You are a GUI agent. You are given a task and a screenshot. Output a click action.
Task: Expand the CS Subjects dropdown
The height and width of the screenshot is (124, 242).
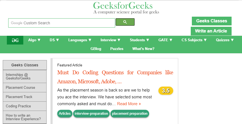point(194,40)
